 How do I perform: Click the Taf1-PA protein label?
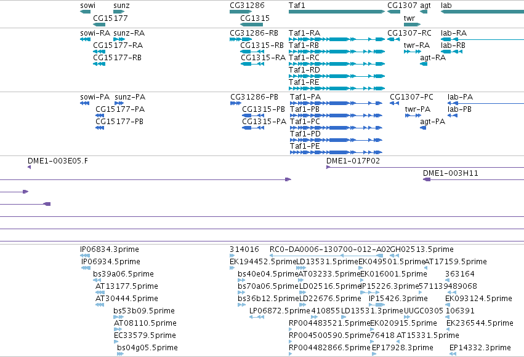[x=305, y=97]
